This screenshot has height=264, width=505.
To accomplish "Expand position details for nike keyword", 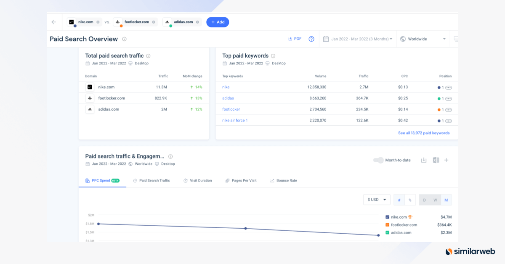I will tap(449, 87).
